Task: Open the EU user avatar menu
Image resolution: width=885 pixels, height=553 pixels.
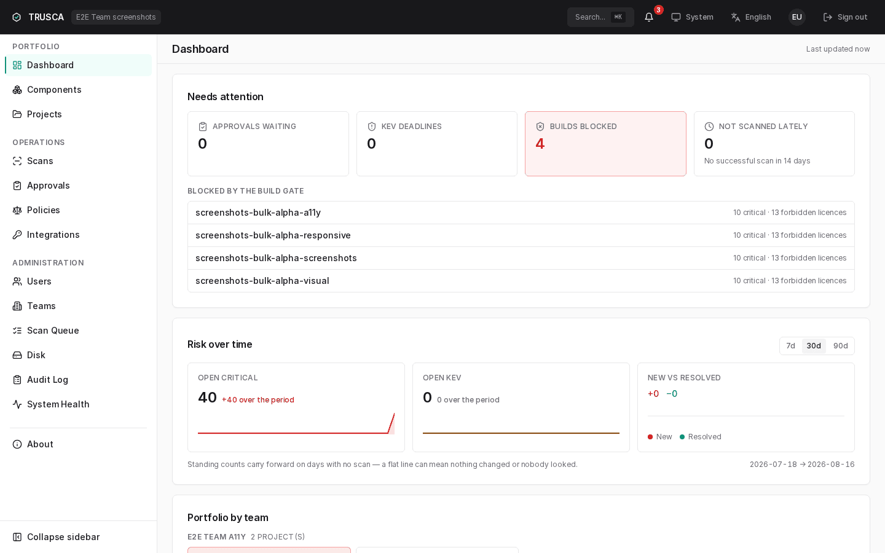Action: click(x=797, y=17)
